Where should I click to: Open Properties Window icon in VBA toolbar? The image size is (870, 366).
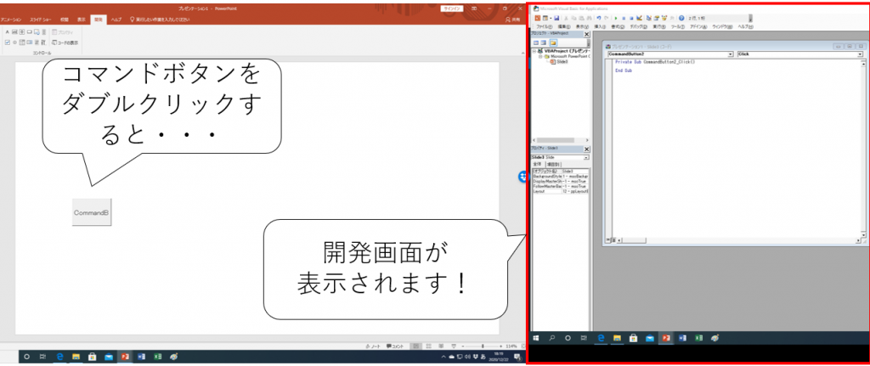click(x=657, y=19)
